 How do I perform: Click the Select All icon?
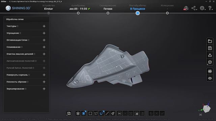(119, 114)
